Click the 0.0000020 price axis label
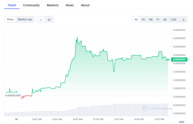The image size is (193, 124). tap(179, 113)
